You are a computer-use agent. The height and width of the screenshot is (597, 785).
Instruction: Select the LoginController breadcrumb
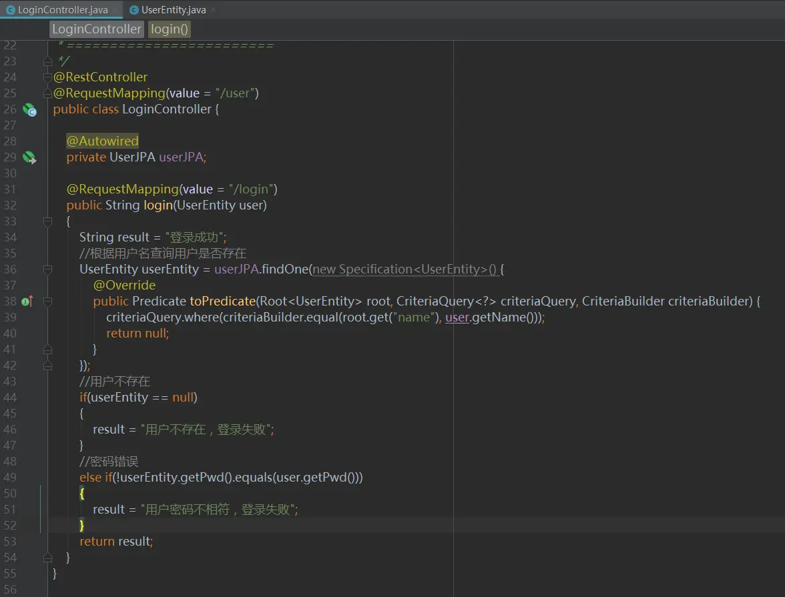click(97, 29)
